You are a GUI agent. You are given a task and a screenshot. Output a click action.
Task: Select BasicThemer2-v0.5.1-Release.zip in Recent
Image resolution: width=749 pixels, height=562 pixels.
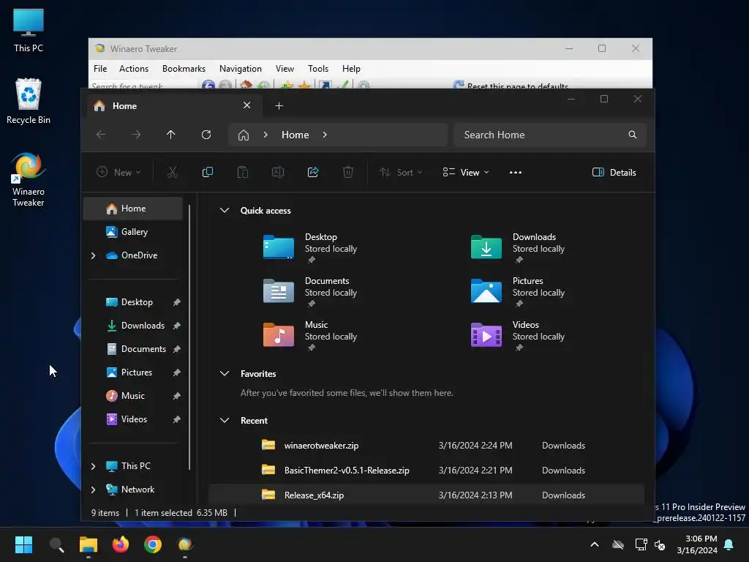click(426, 471)
